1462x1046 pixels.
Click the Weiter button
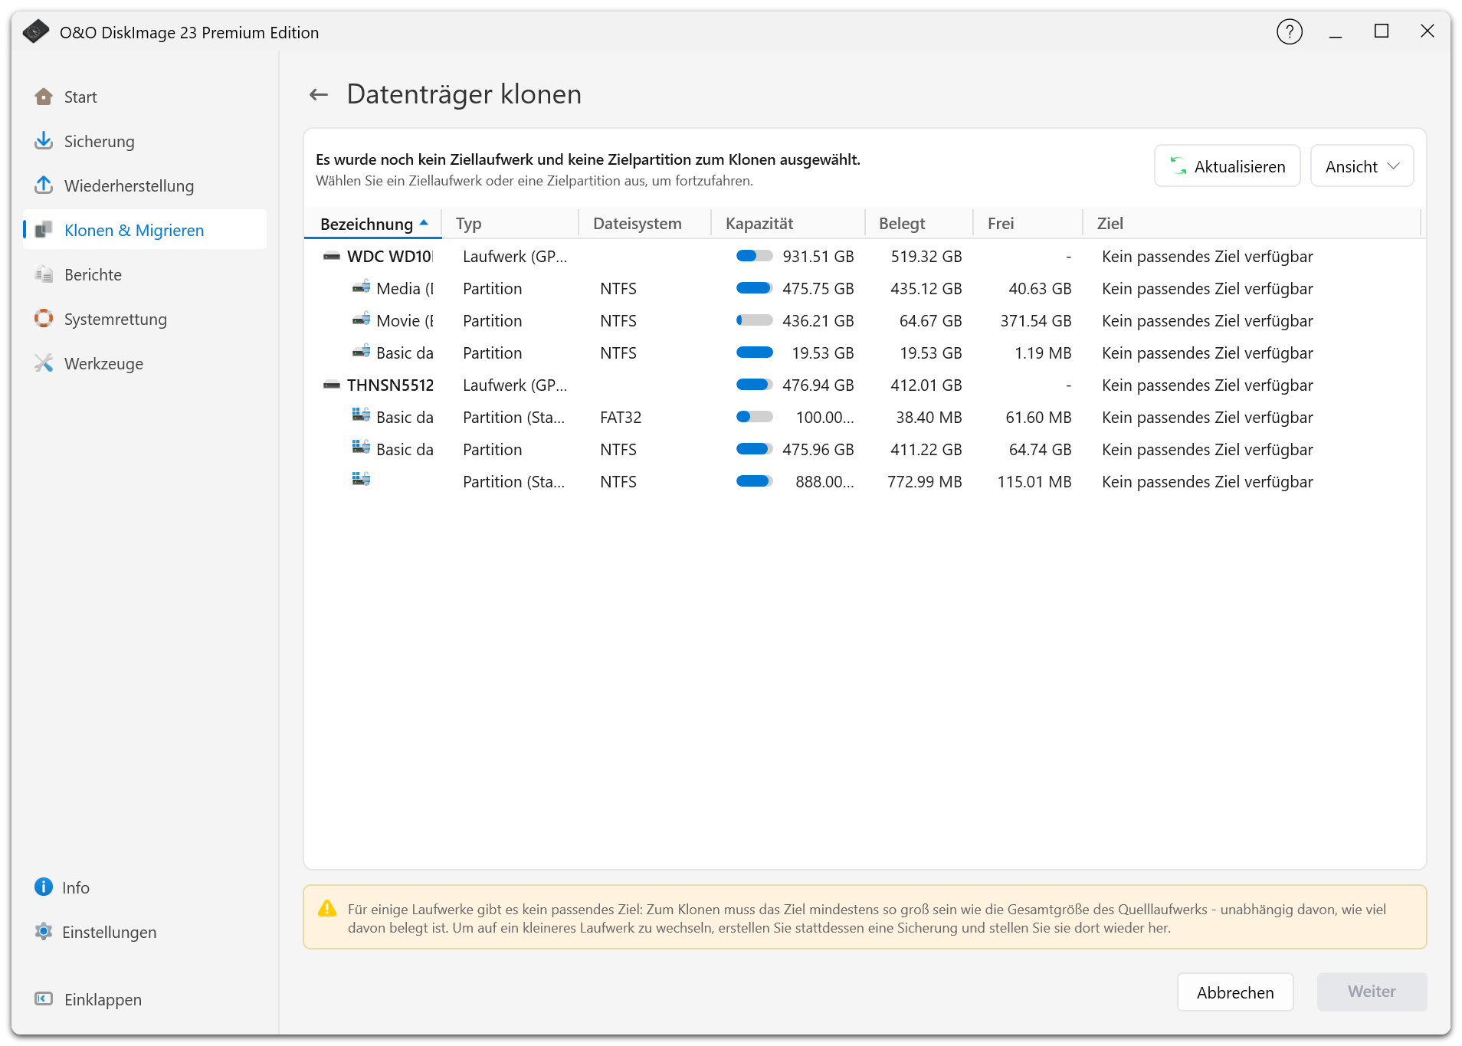(1372, 992)
